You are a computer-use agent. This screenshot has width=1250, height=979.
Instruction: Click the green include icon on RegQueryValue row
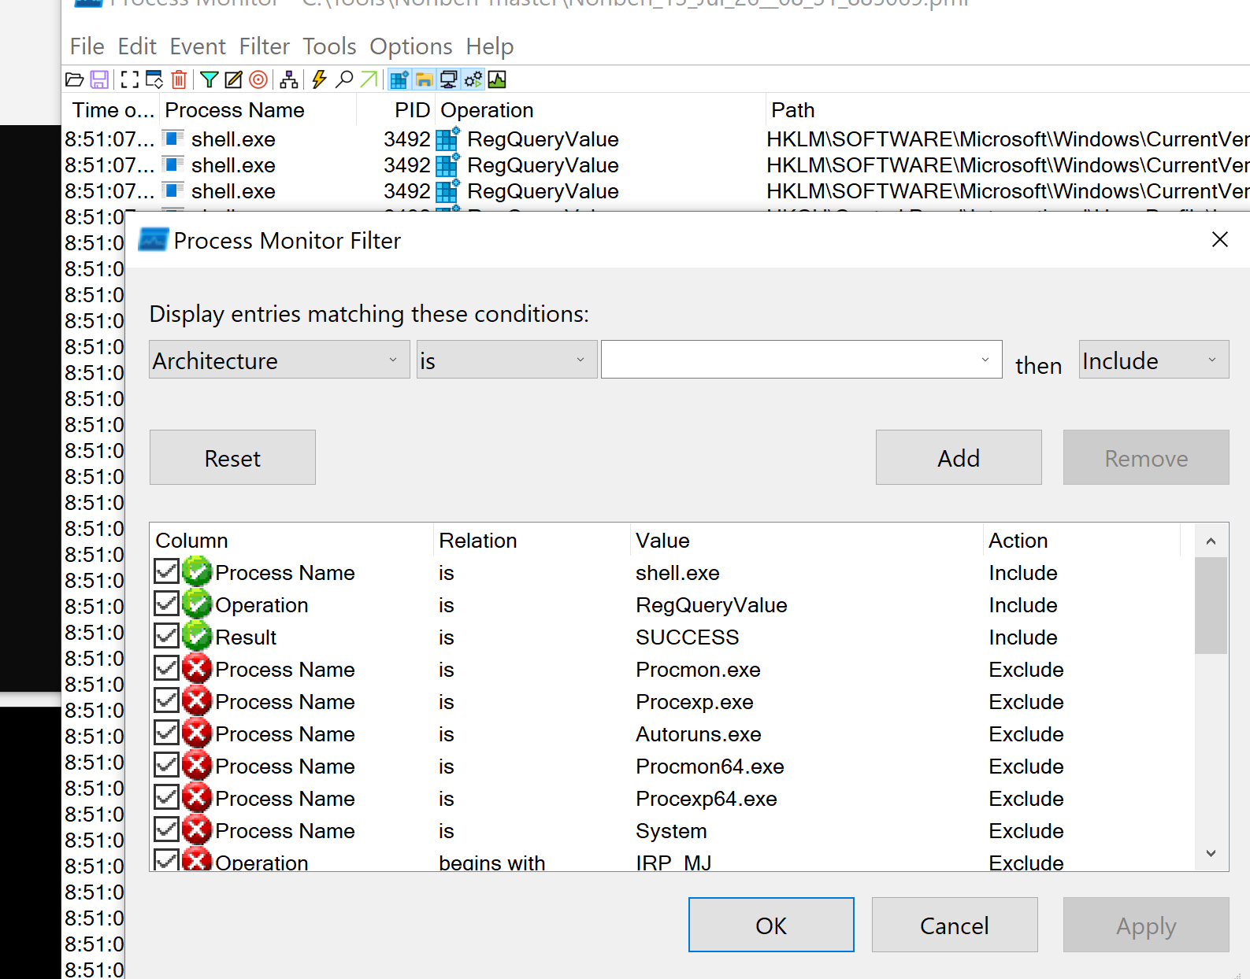click(x=197, y=604)
